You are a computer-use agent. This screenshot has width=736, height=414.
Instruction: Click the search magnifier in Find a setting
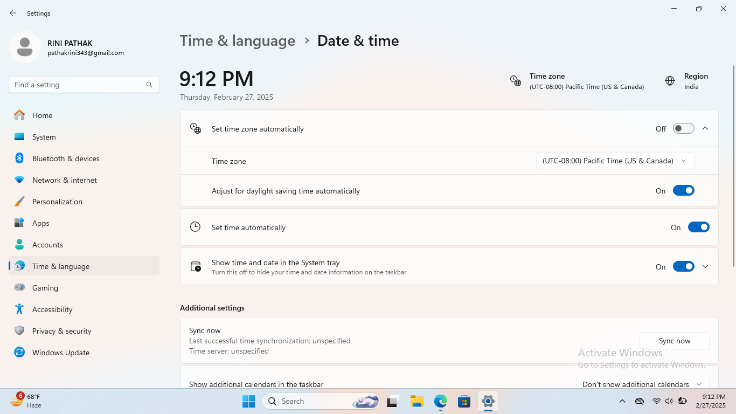tap(149, 85)
